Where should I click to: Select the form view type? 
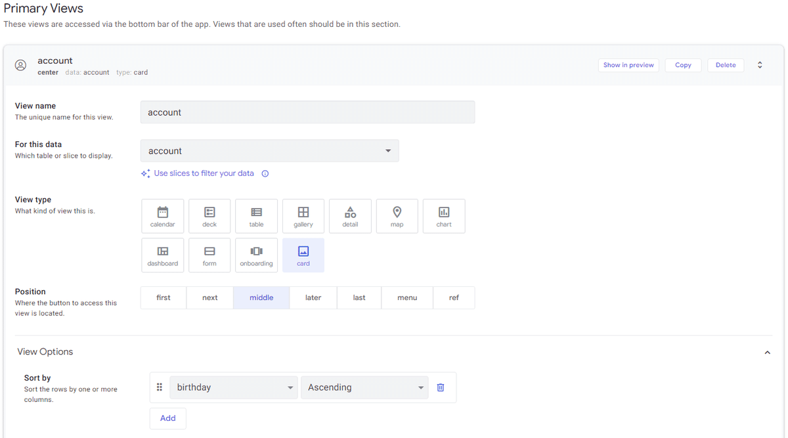pos(209,255)
